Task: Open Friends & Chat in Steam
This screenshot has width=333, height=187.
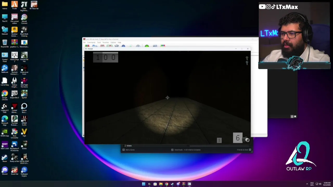Action: tap(244, 150)
